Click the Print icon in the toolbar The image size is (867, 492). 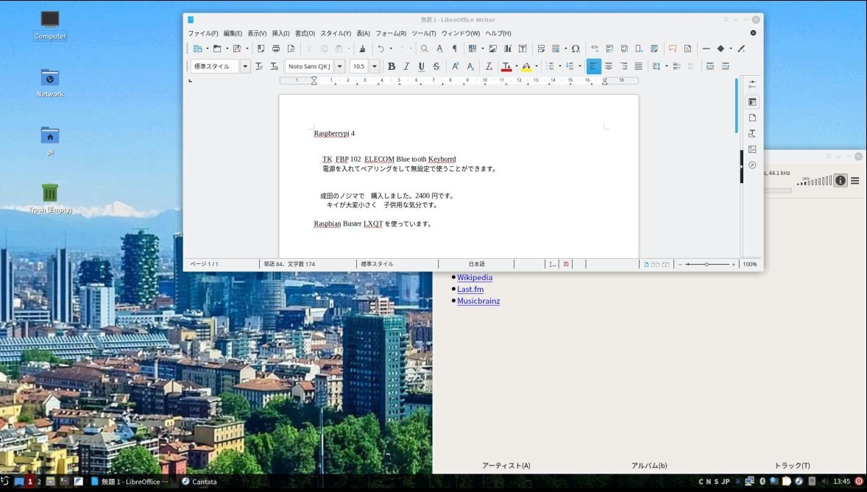coord(276,49)
